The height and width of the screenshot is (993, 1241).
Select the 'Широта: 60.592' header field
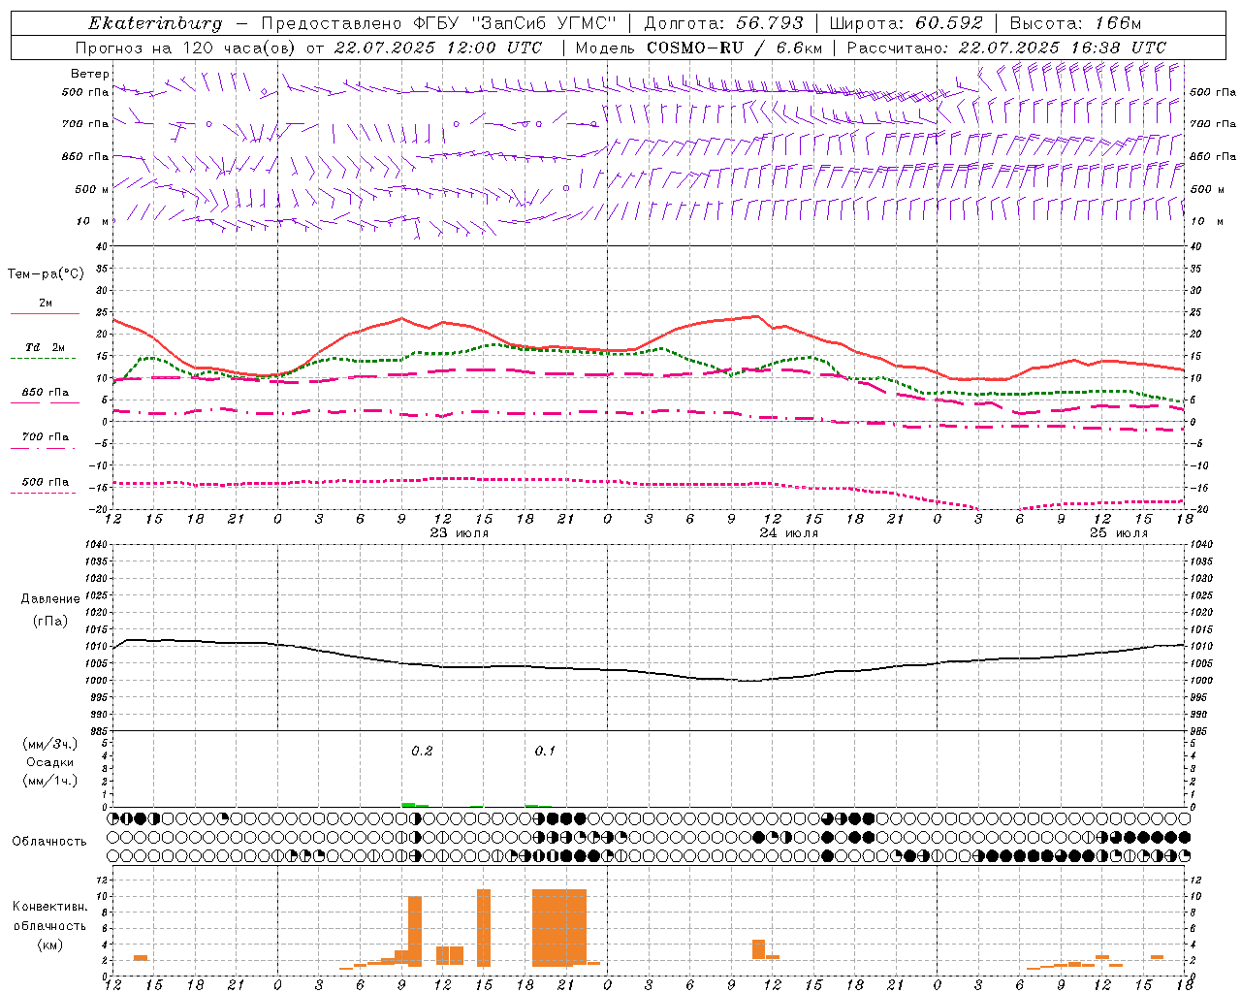tap(906, 23)
